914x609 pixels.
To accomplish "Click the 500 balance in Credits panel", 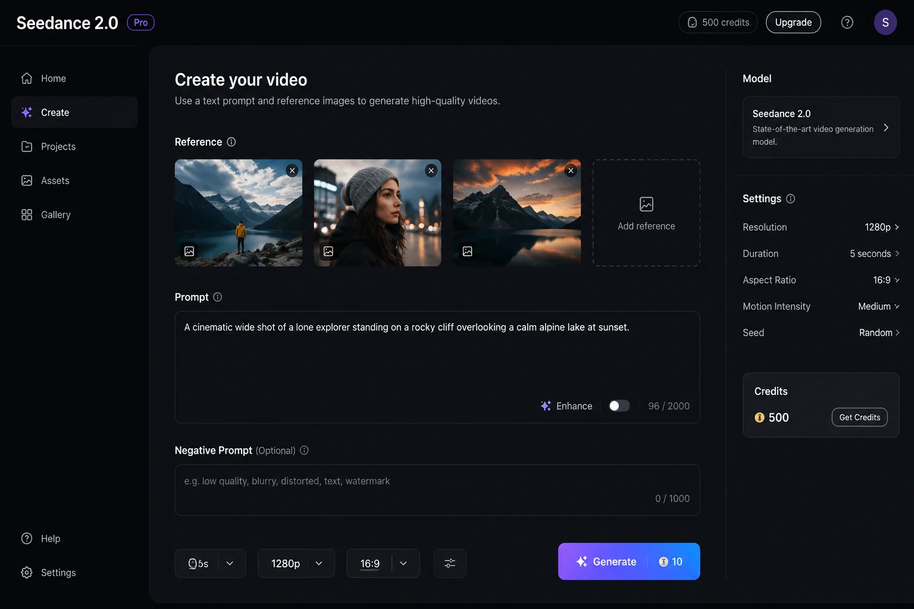I will pyautogui.click(x=778, y=417).
